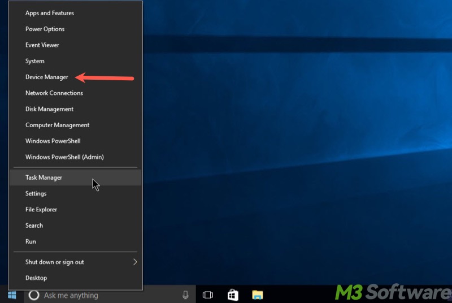The height and width of the screenshot is (303, 452).
Task: Click the Run menu entry
Action: coord(31,241)
